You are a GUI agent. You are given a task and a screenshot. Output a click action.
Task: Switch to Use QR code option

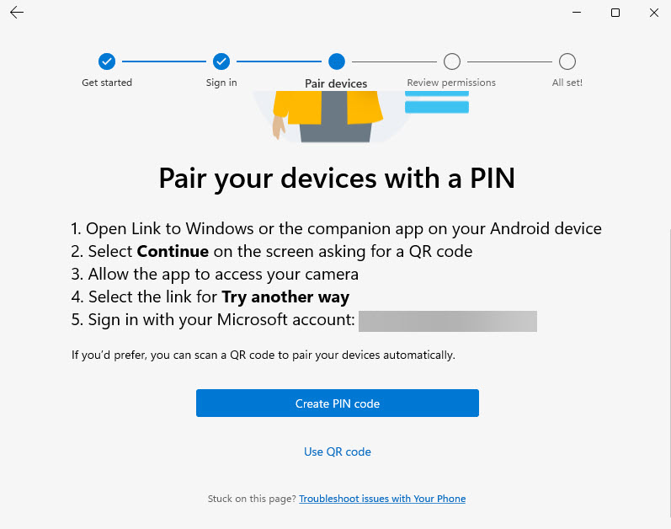click(337, 452)
